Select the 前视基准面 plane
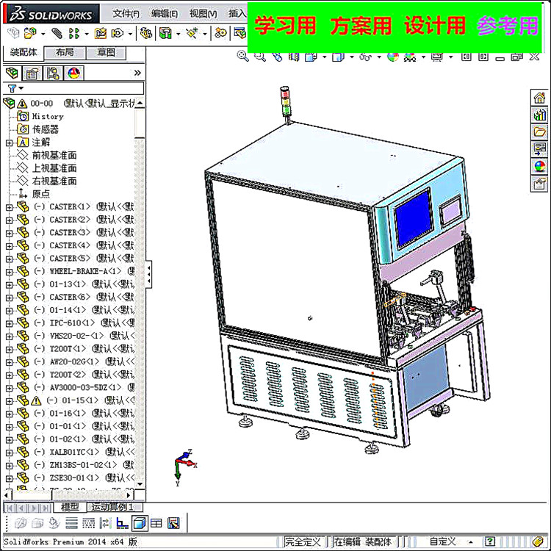The width and height of the screenshot is (551, 551). 54,155
